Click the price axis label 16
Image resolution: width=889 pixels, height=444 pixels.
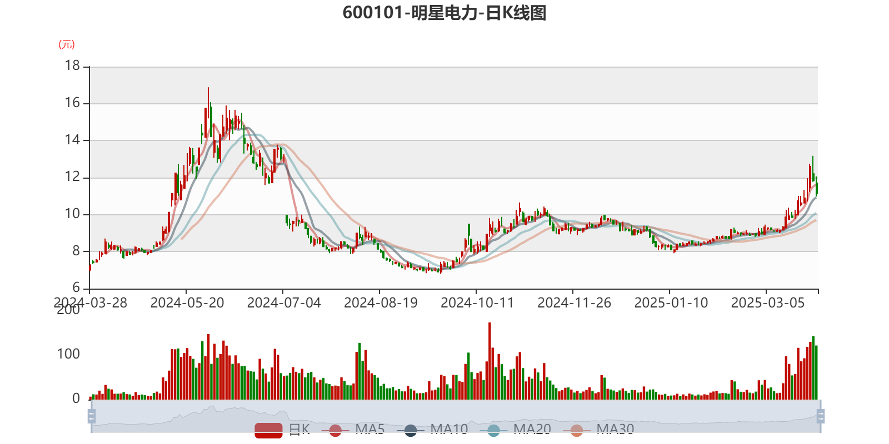point(73,103)
